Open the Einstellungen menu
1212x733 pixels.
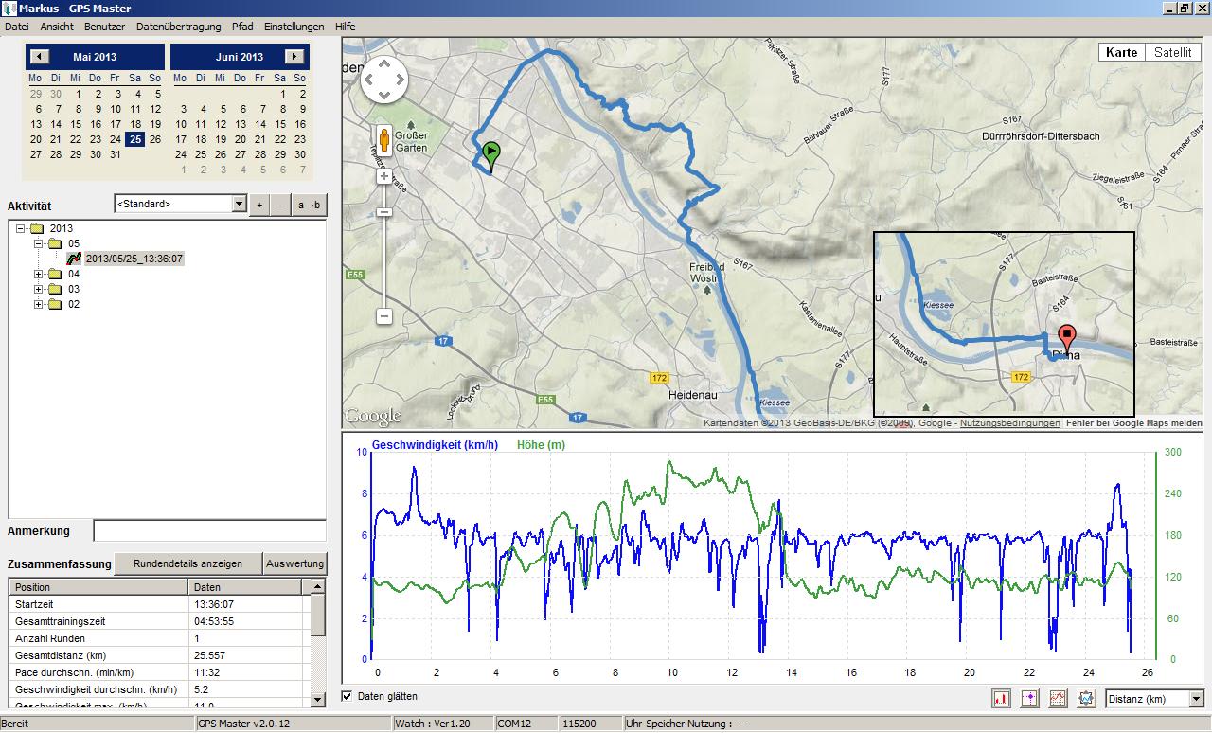click(x=294, y=27)
